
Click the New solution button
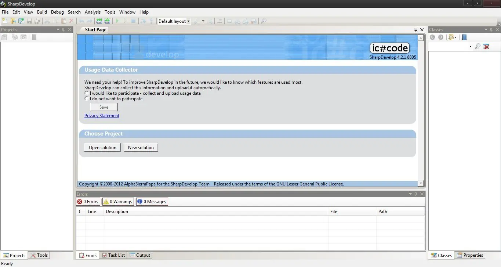[x=141, y=148]
